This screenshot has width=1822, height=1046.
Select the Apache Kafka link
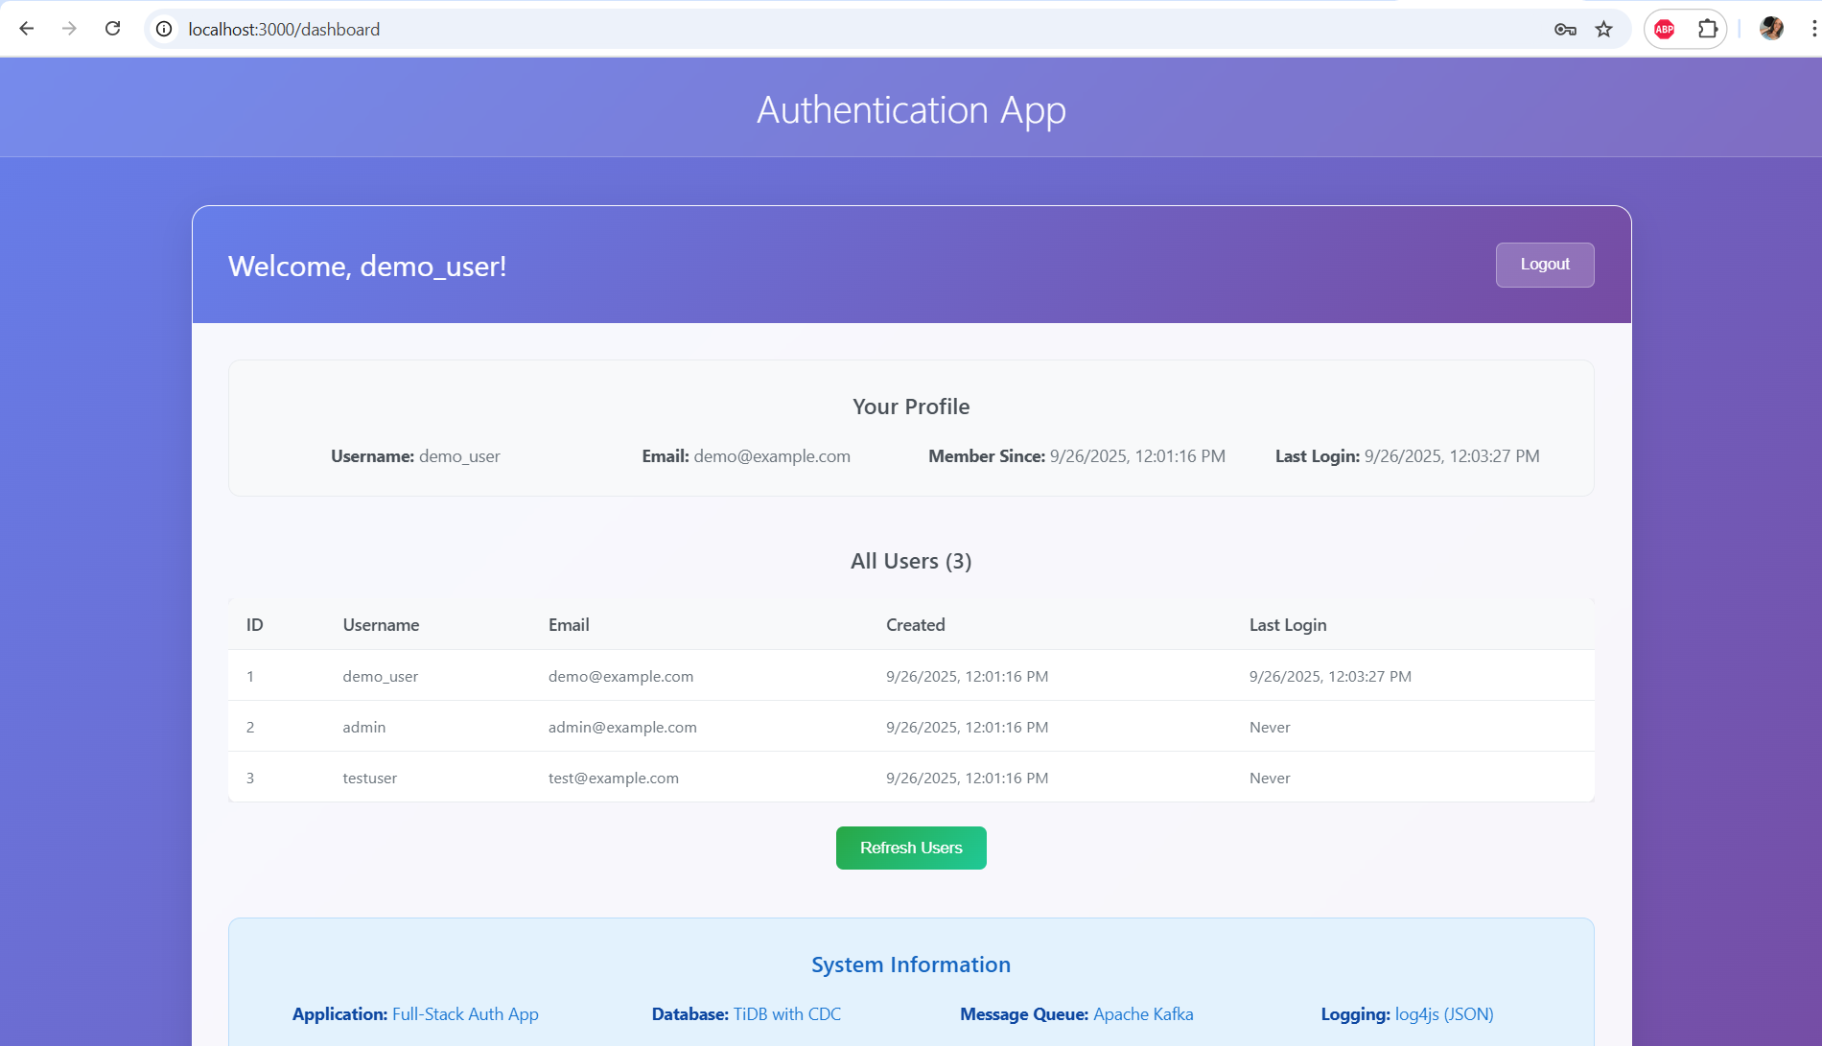tap(1142, 1013)
